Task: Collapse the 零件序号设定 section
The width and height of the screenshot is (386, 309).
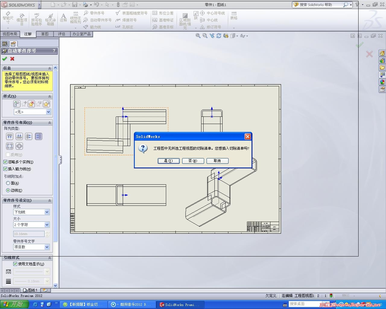Action: tap(50, 200)
